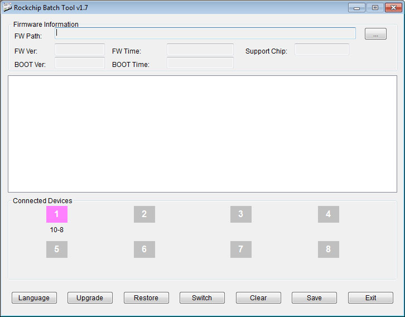Image resolution: width=405 pixels, height=317 pixels.
Task: Select device slot 4
Action: [x=328, y=214]
